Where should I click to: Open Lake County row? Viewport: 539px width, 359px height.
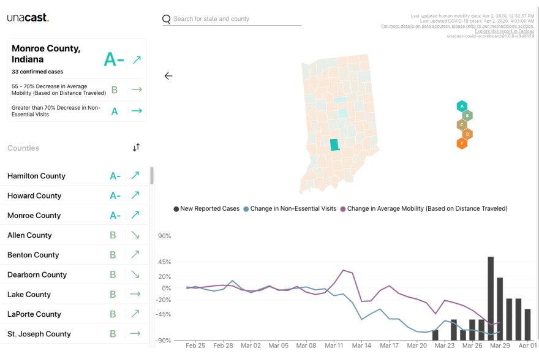click(x=74, y=294)
